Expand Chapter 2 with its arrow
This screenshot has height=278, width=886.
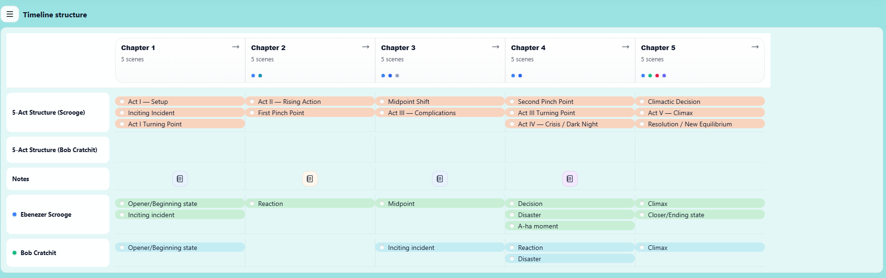[x=366, y=47]
